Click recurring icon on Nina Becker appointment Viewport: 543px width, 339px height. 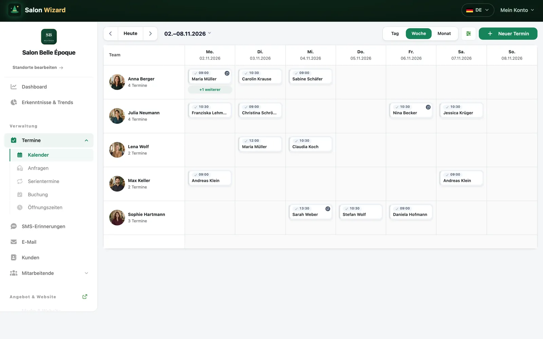(428, 107)
